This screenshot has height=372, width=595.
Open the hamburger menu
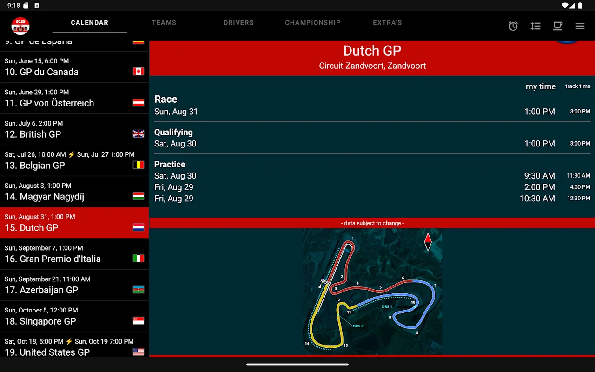580,26
